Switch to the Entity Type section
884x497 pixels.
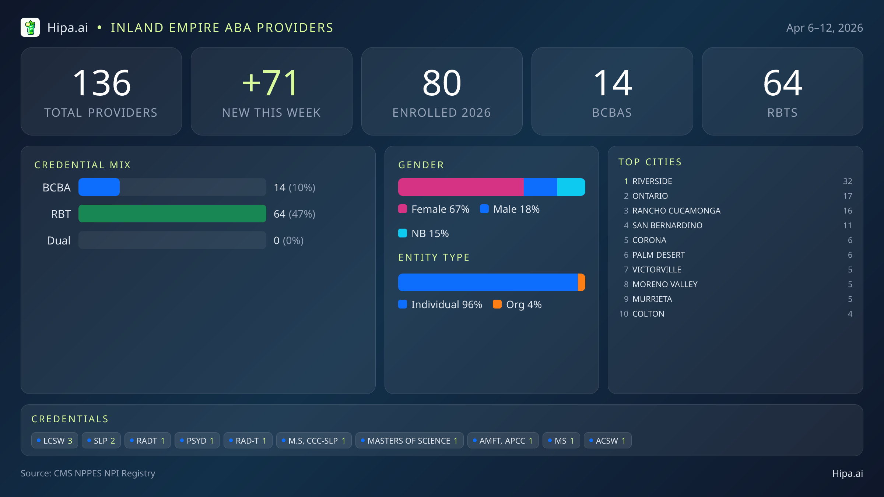coord(434,257)
